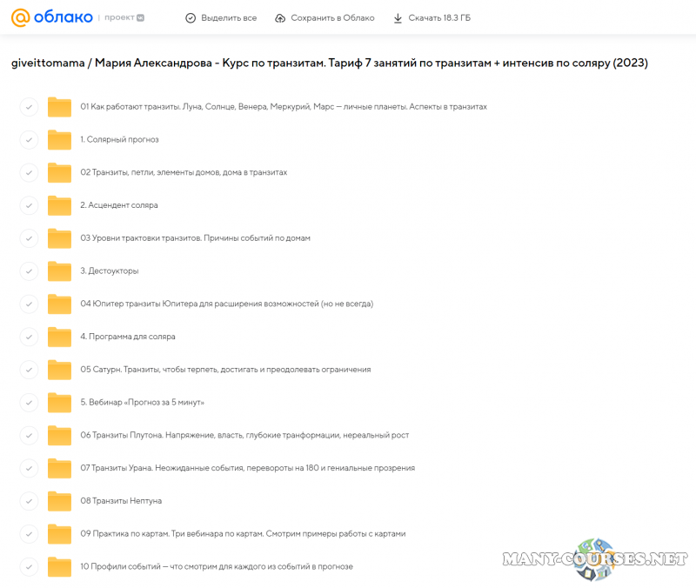
Task: Tick checkbox next to 2. Асцендент соляра
Action: [x=29, y=205]
